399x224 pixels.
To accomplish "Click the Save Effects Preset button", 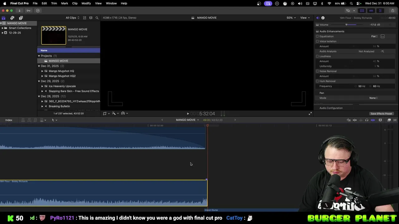I will click(x=381, y=114).
